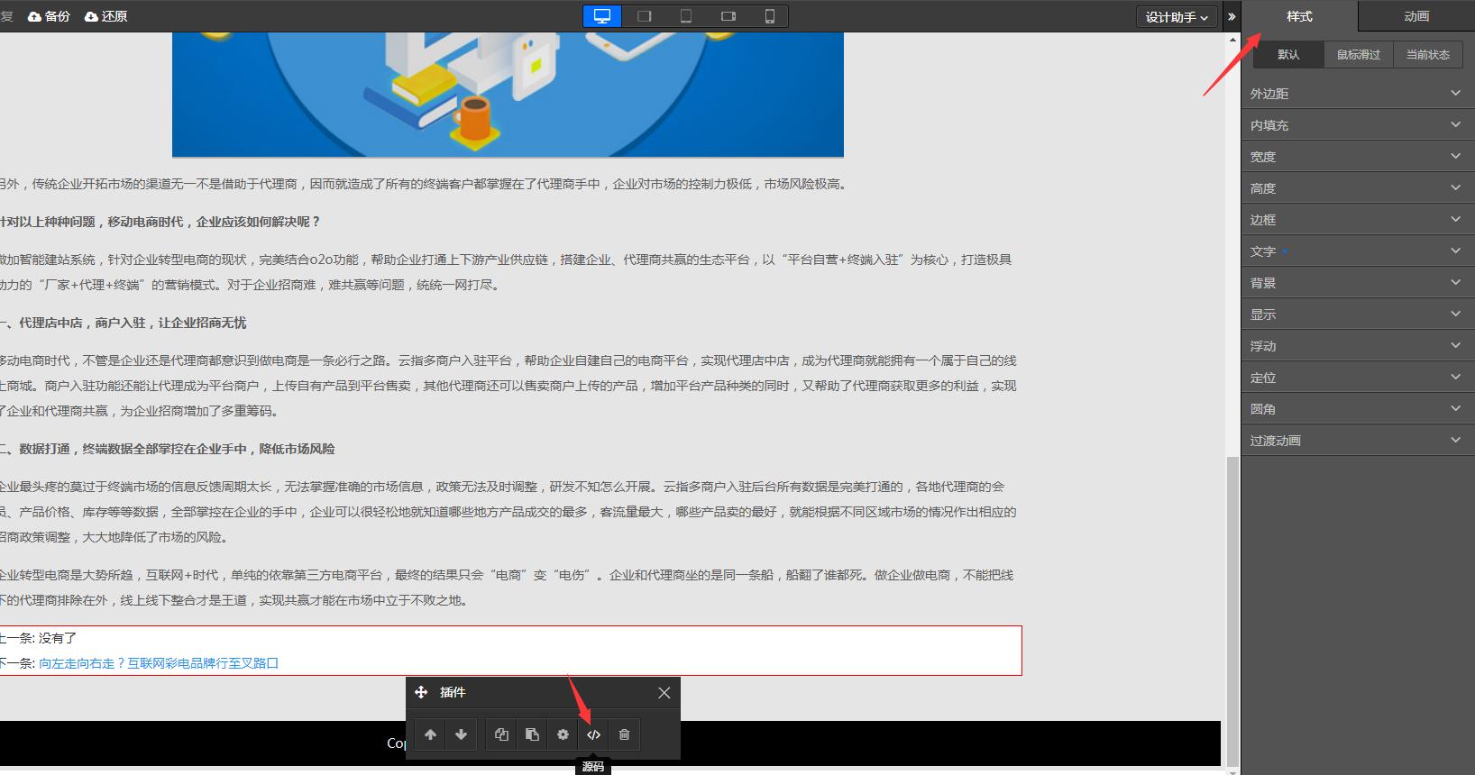Select the 当前状态 state option
Image resolution: width=1475 pixels, height=775 pixels.
1427,55
